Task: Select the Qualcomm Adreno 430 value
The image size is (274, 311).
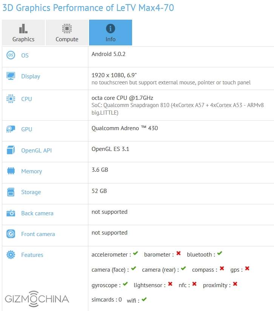Action: click(x=125, y=128)
